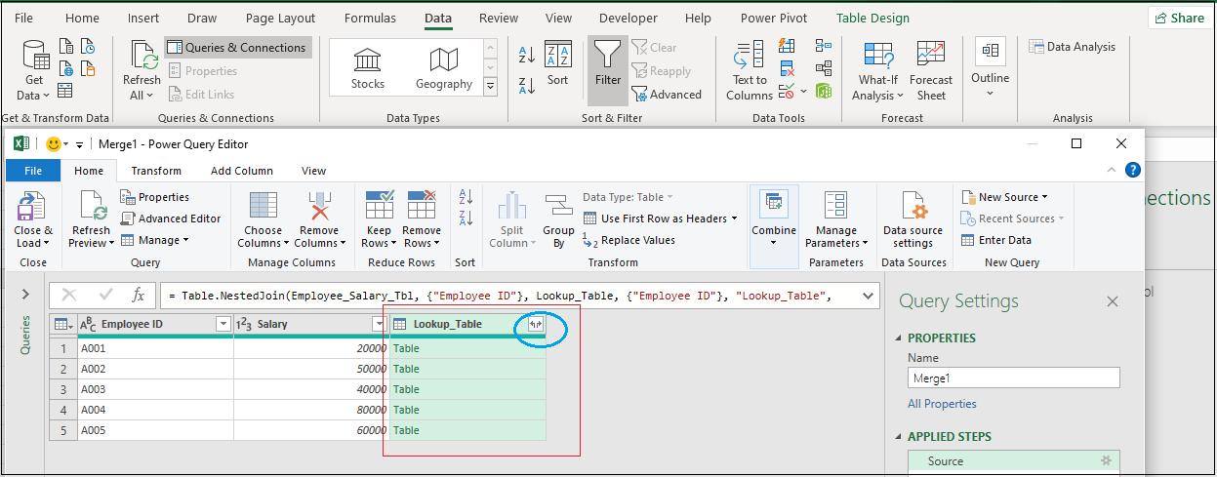Open Data Analysis tool
The height and width of the screenshot is (477, 1217).
click(x=1072, y=47)
